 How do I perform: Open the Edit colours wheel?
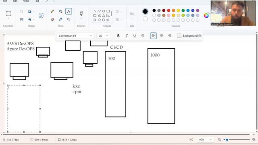206,15
